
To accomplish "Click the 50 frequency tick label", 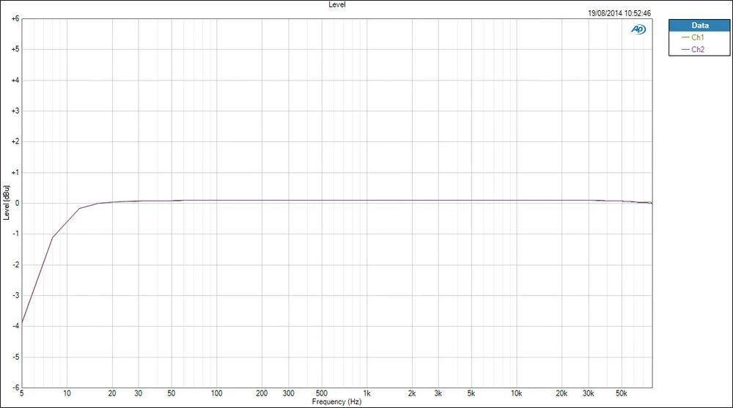I will pos(172,393).
